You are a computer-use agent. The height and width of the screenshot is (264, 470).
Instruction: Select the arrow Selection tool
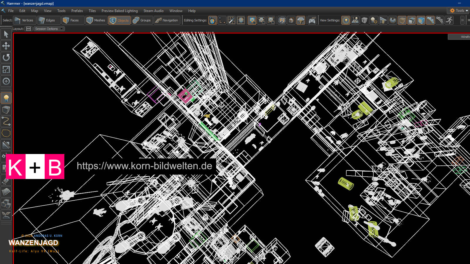[x=6, y=34]
